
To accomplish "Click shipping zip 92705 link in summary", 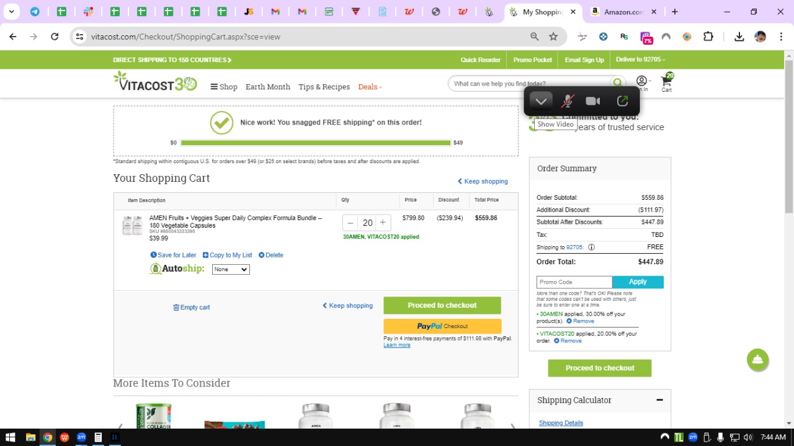I will click(x=574, y=247).
